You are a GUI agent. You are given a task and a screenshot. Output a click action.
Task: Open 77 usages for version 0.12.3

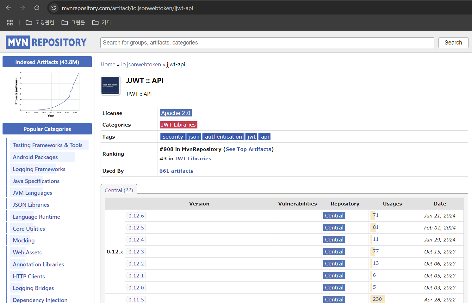coord(376,251)
